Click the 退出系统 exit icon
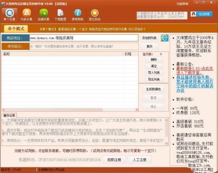218x173 pixels. (x=95, y=15)
